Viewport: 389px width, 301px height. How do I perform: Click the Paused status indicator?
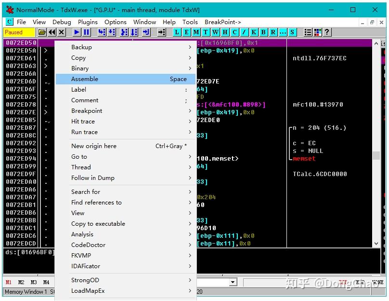click(19, 32)
